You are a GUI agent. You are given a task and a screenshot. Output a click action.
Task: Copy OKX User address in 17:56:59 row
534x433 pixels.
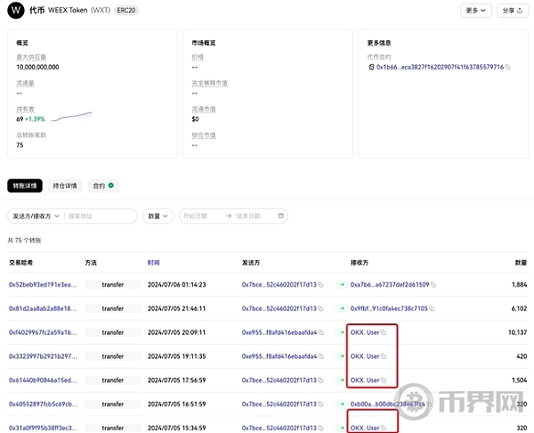tap(383, 380)
